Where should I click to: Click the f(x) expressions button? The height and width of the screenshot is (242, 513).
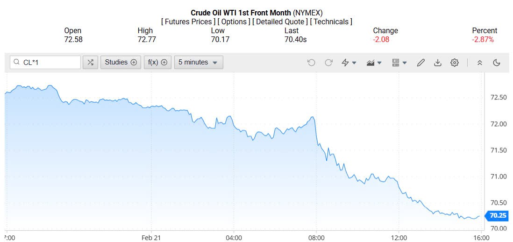(x=158, y=63)
